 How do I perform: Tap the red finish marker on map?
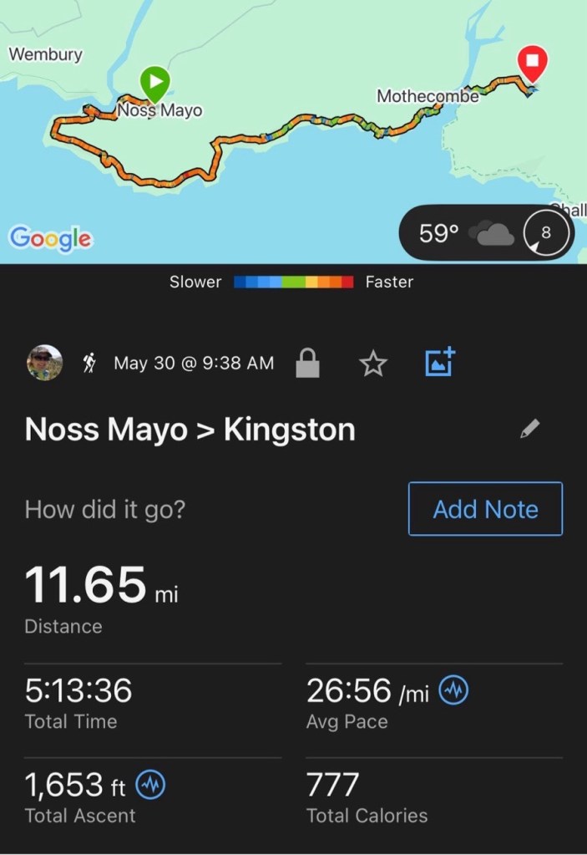[x=532, y=63]
